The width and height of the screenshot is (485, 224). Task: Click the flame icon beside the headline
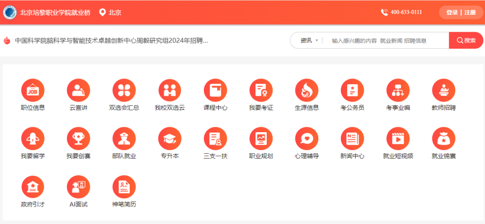click(x=7, y=40)
